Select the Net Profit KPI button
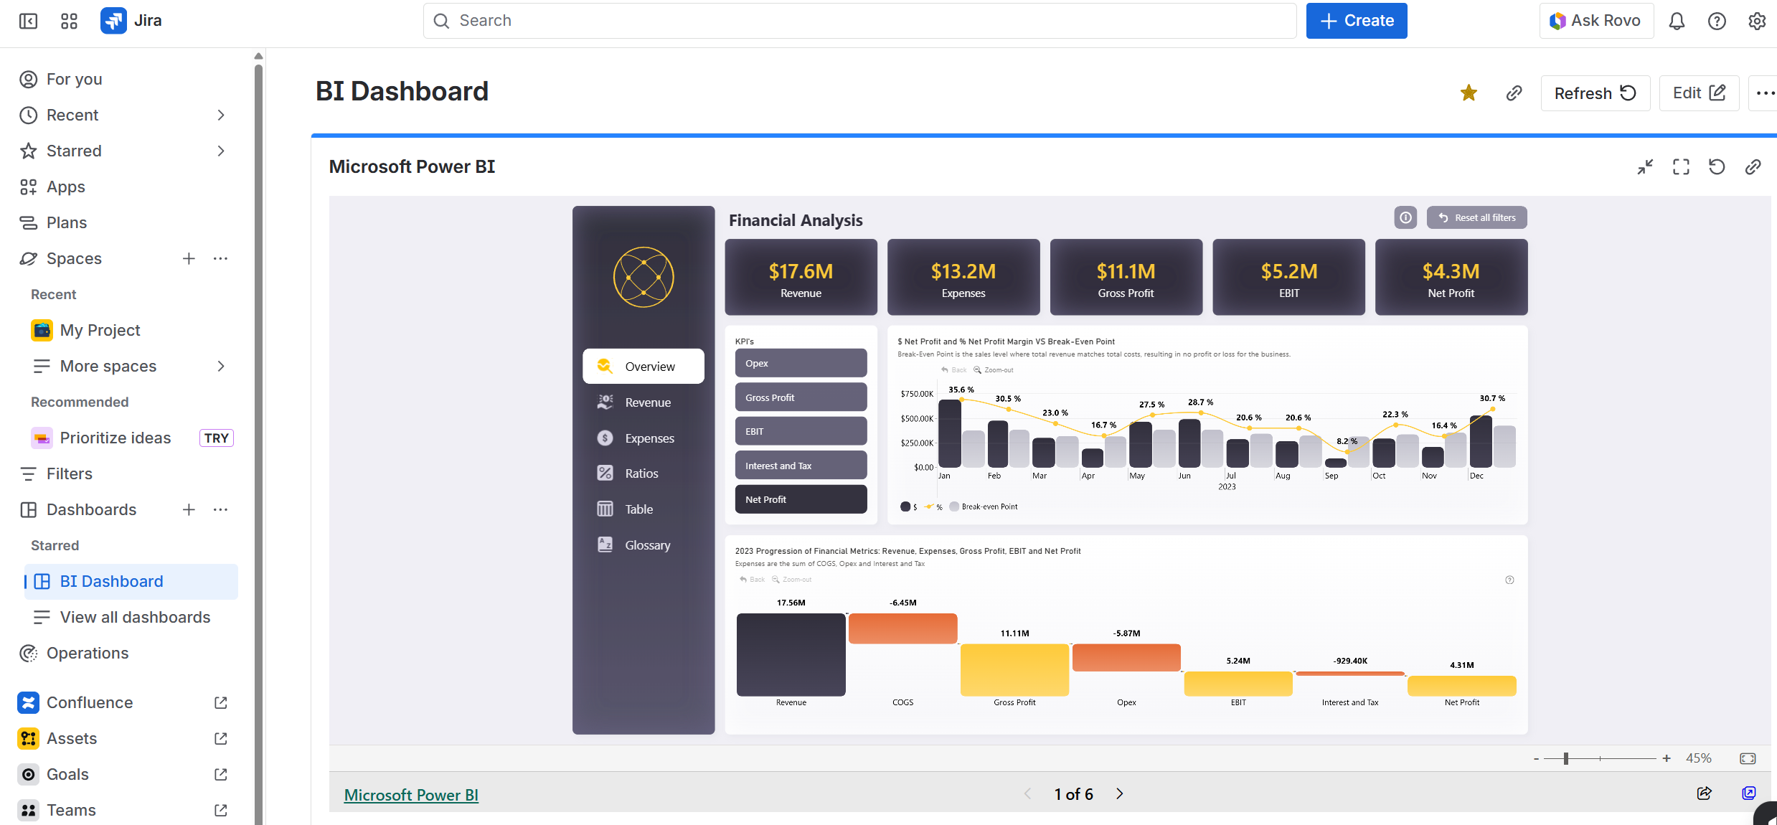 801,499
